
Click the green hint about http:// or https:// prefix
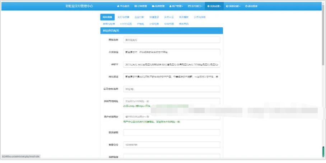(x=136, y=106)
